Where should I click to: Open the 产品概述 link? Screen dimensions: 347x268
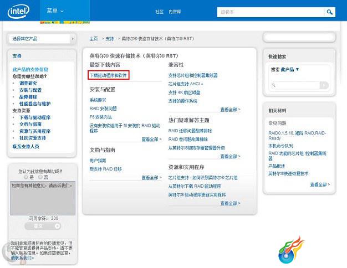coord(277,166)
